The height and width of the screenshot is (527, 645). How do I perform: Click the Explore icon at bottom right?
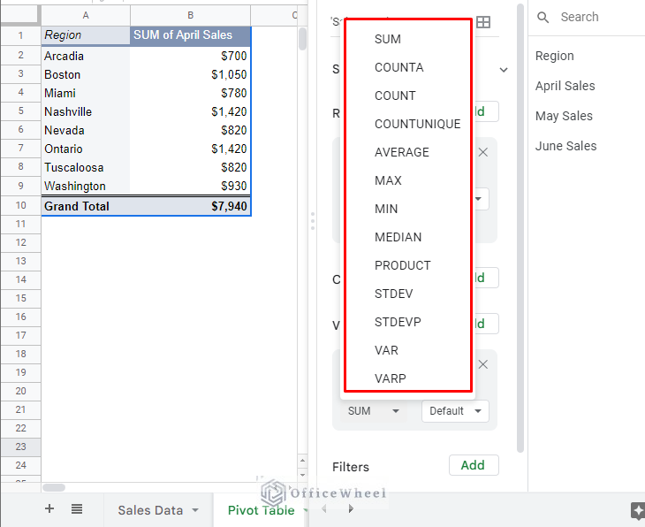point(638,510)
